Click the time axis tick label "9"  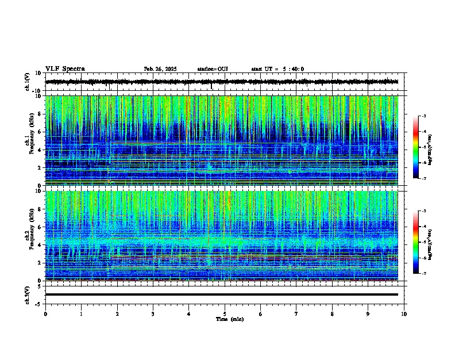coord(368,314)
